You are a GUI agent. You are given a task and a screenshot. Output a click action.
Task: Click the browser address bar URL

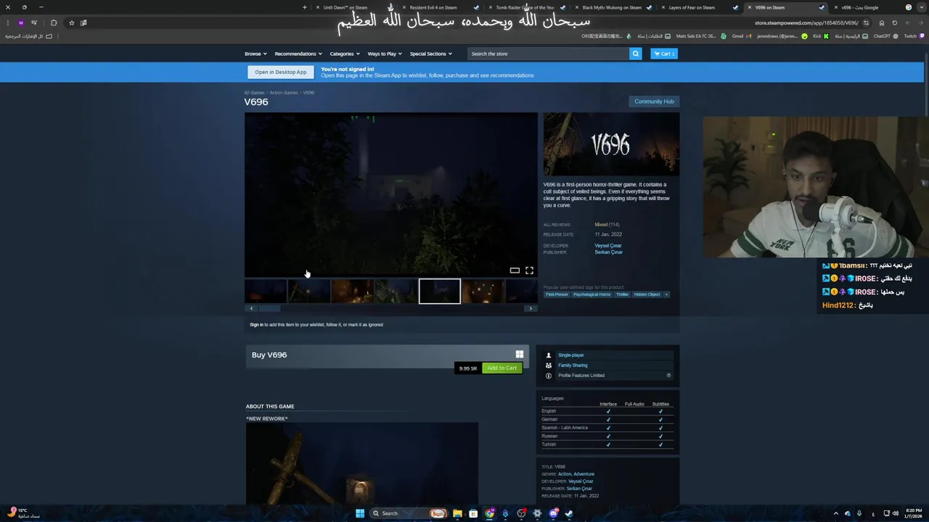(806, 22)
